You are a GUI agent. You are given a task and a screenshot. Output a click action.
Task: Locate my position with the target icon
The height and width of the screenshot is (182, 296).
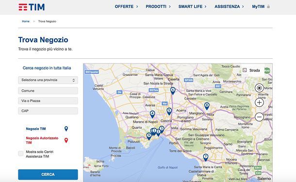[x=259, y=88]
